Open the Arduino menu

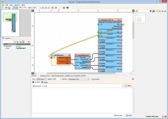click(x=17, y=5)
